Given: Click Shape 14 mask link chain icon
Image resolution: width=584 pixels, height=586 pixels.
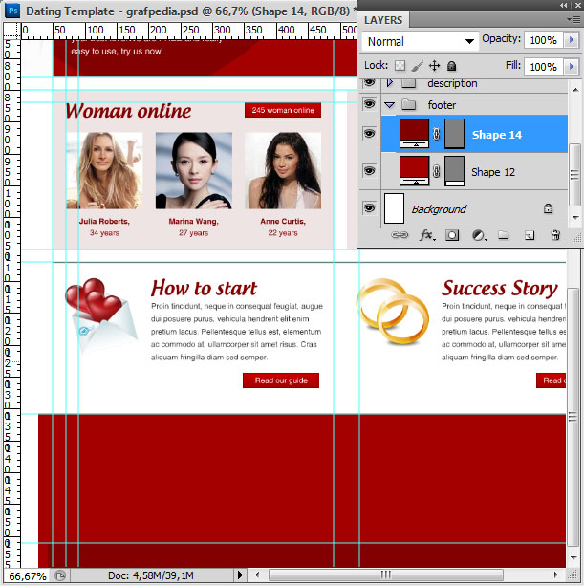Looking at the screenshot, I should (436, 134).
